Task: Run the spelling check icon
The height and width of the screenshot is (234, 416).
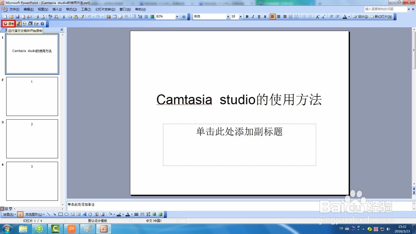Action: pyautogui.click(x=50, y=17)
